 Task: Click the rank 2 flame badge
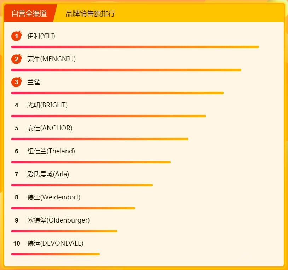point(16,59)
